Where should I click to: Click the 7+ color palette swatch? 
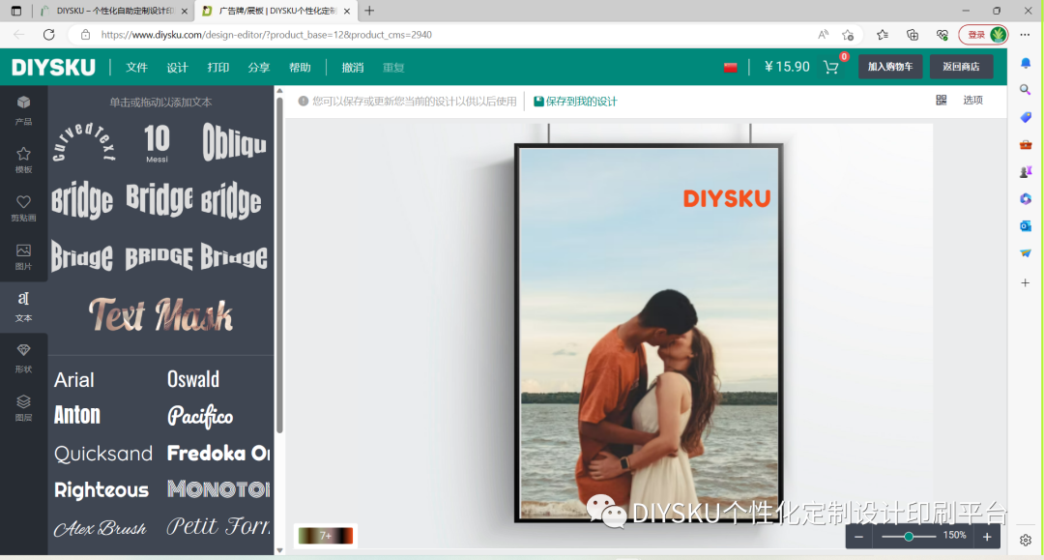[326, 536]
